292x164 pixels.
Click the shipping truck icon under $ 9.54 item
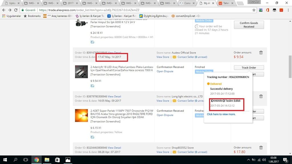pos(92,86)
